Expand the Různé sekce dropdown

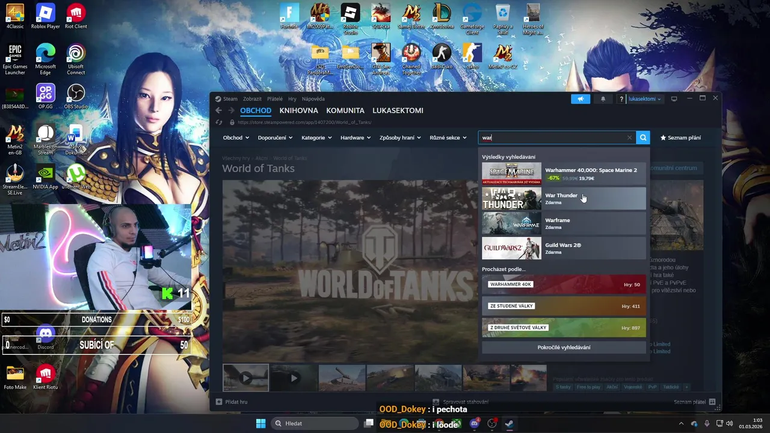pos(448,138)
